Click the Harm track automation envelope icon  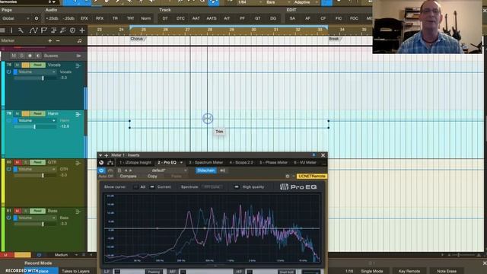(78, 114)
